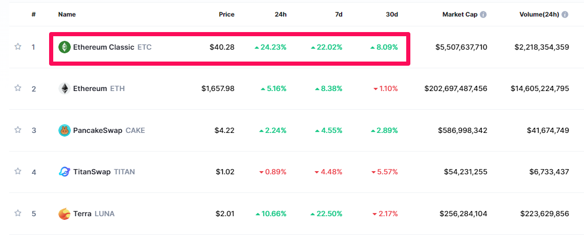Sort coins by Name column header
The width and height of the screenshot is (584, 240).
67,14
